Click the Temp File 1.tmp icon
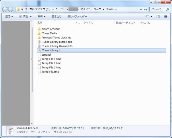The width and height of the screenshot is (172, 138). coord(39,59)
